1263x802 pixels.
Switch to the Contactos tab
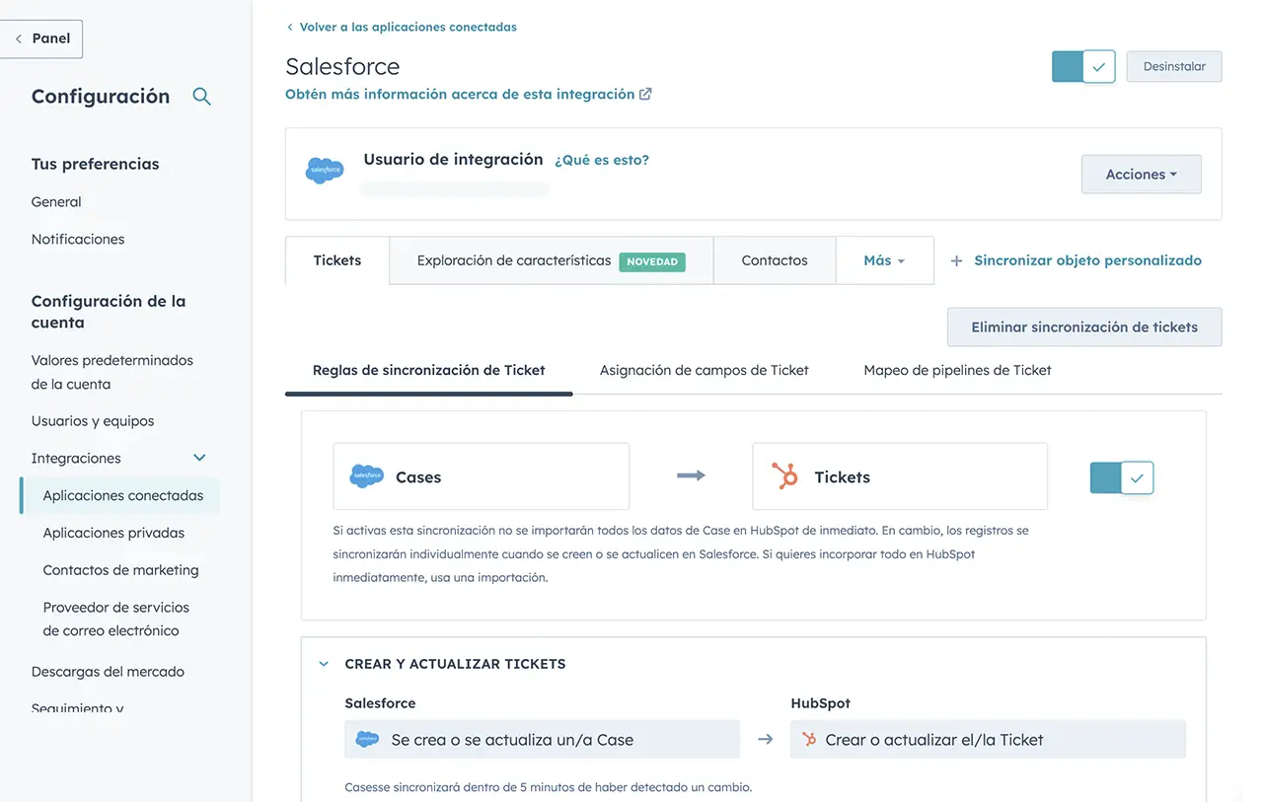coord(775,260)
